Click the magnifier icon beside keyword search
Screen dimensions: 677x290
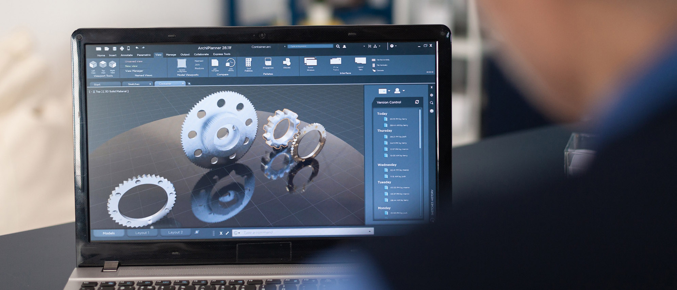pyautogui.click(x=338, y=46)
